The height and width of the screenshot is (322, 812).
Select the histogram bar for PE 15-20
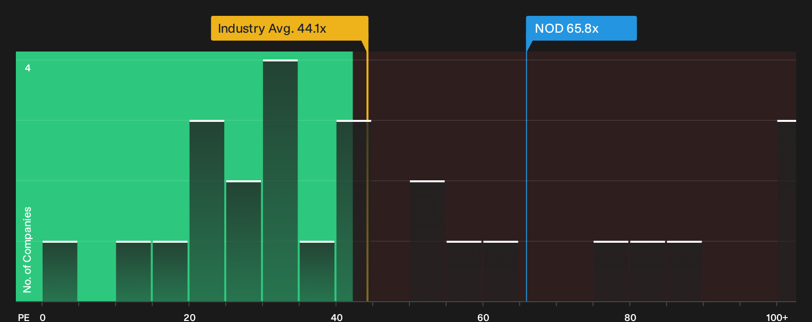click(x=170, y=271)
